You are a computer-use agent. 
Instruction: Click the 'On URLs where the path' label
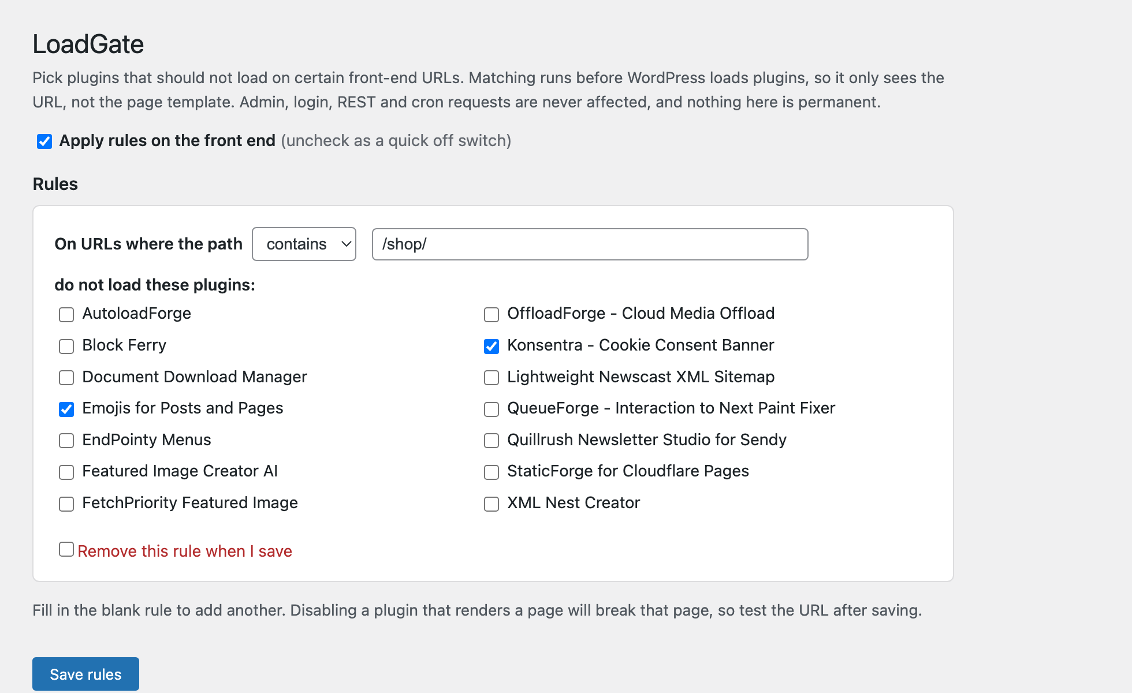(148, 244)
